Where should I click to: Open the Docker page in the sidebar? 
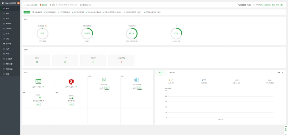pos(9,28)
